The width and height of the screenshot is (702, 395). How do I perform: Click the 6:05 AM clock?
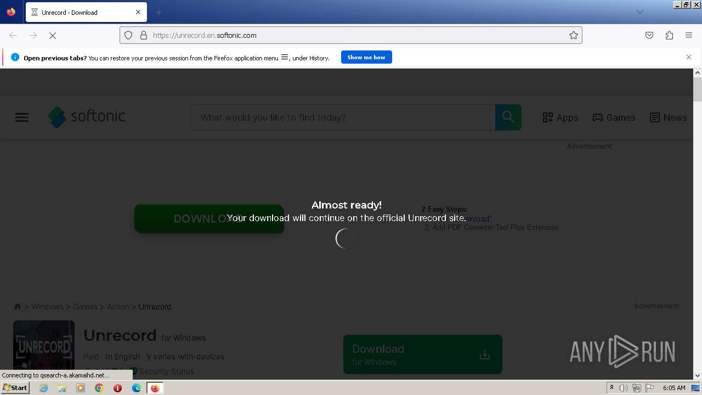674,388
